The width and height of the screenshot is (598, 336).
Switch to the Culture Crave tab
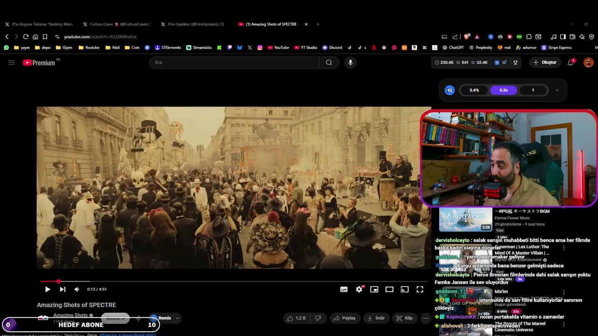coord(117,24)
